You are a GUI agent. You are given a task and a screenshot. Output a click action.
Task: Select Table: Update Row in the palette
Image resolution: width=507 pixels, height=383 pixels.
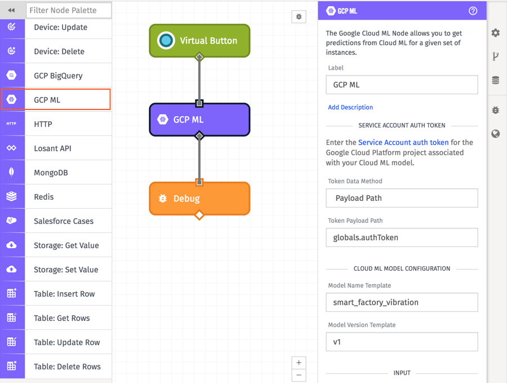click(67, 342)
